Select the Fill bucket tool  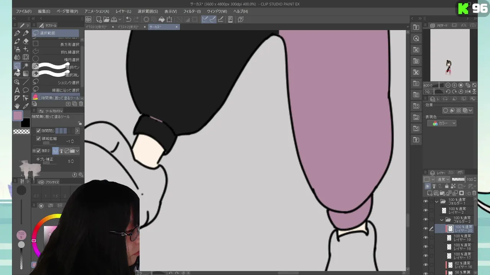(17, 74)
